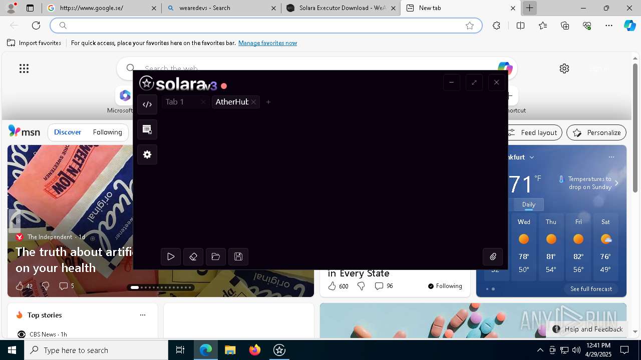
Task: Clear the editor with eraser icon
Action: click(x=193, y=256)
